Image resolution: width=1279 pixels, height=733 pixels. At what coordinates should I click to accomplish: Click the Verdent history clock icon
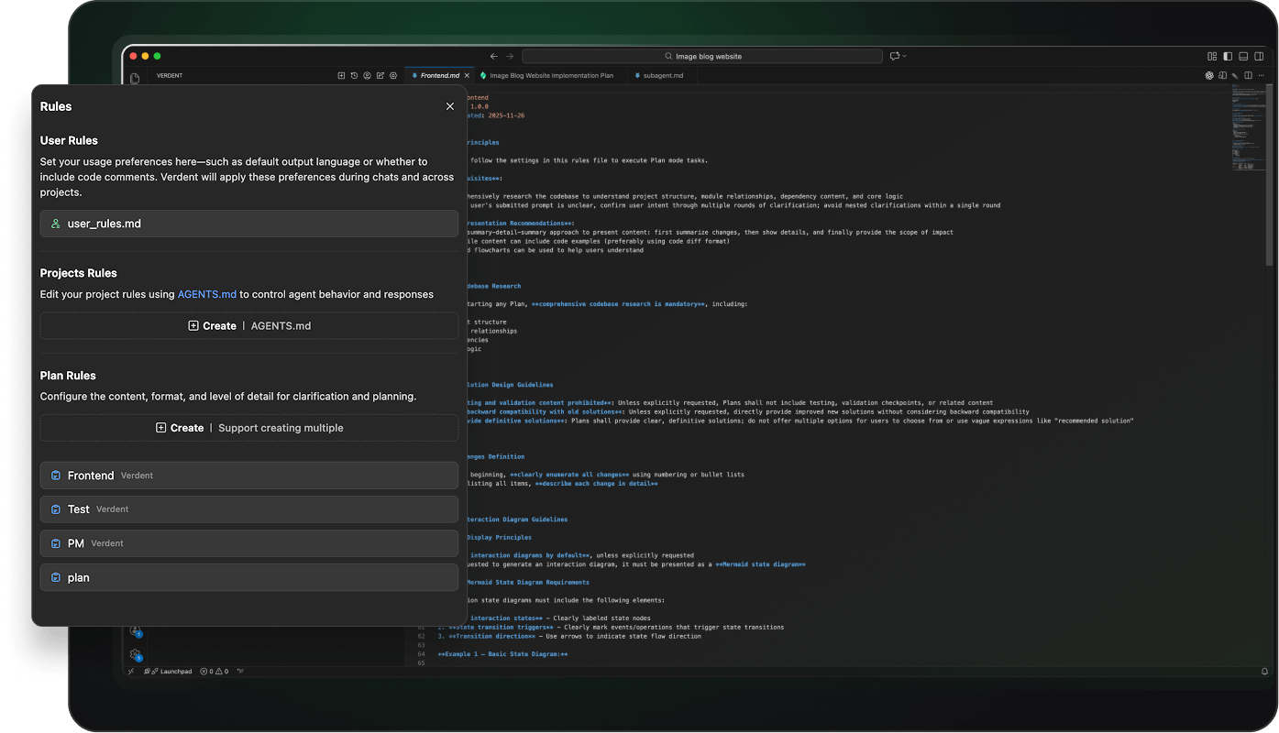354,76
